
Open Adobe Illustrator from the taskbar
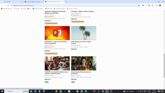coord(90,91)
